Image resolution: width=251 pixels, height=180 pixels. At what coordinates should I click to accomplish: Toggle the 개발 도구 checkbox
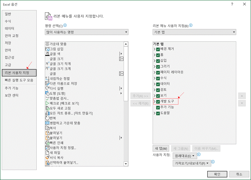pyautogui.click(x=158, y=102)
